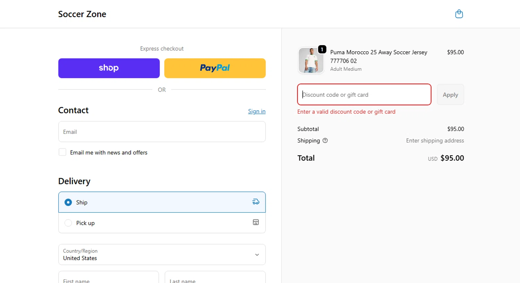The width and height of the screenshot is (520, 283).
Task: Click the Delivery section heading
Action: (74, 181)
